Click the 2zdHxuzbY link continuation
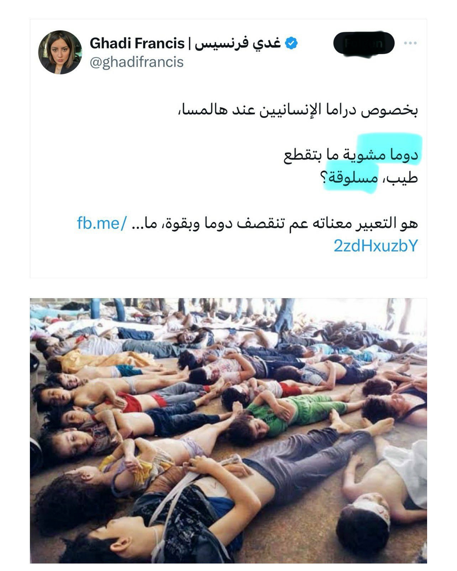This screenshot has width=457, height=571. [375, 246]
